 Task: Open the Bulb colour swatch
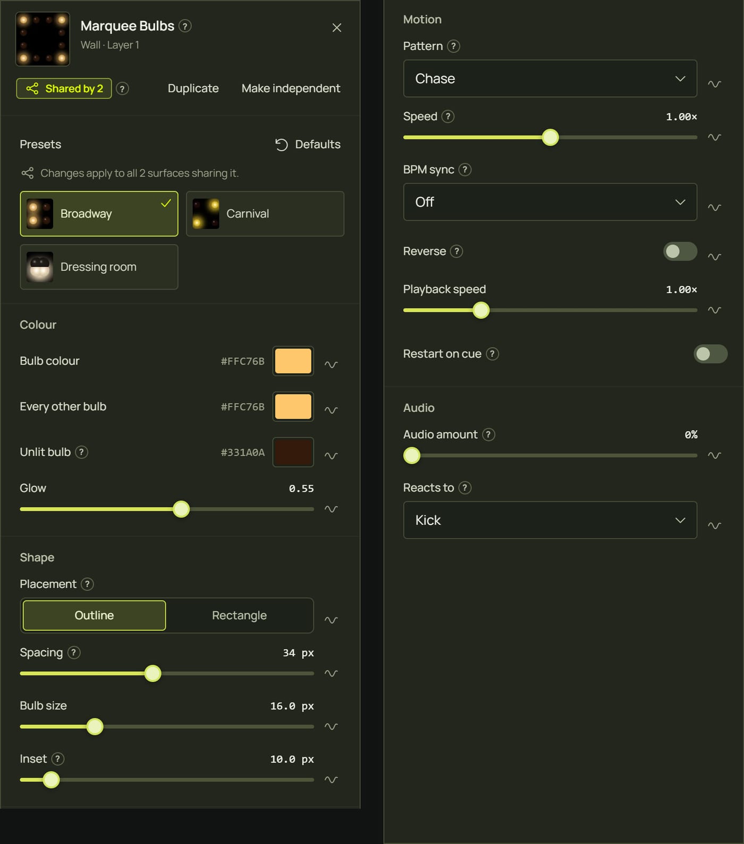click(293, 361)
